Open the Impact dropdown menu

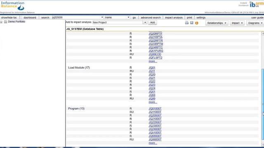237,23
